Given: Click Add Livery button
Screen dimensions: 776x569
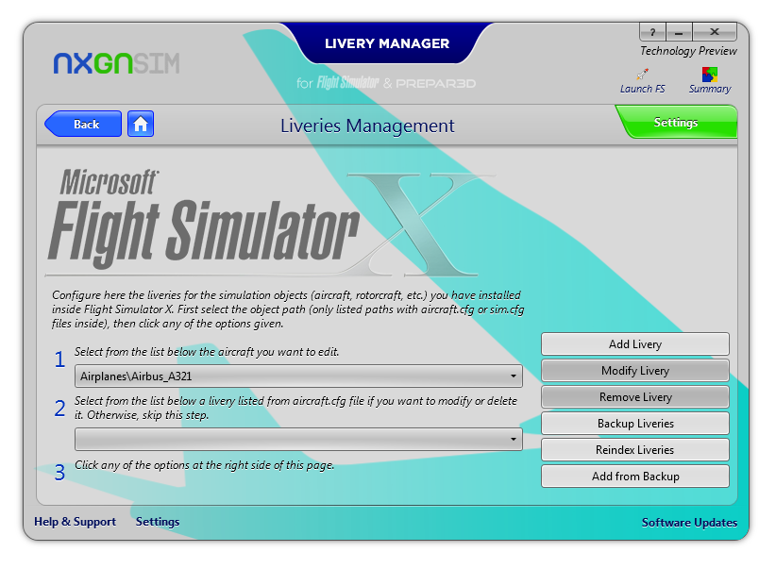Looking at the screenshot, I should click(635, 343).
